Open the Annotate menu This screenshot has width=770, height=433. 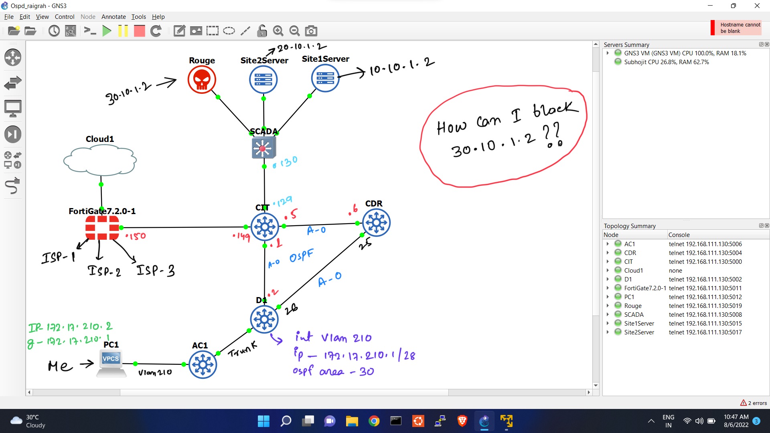coord(113,16)
